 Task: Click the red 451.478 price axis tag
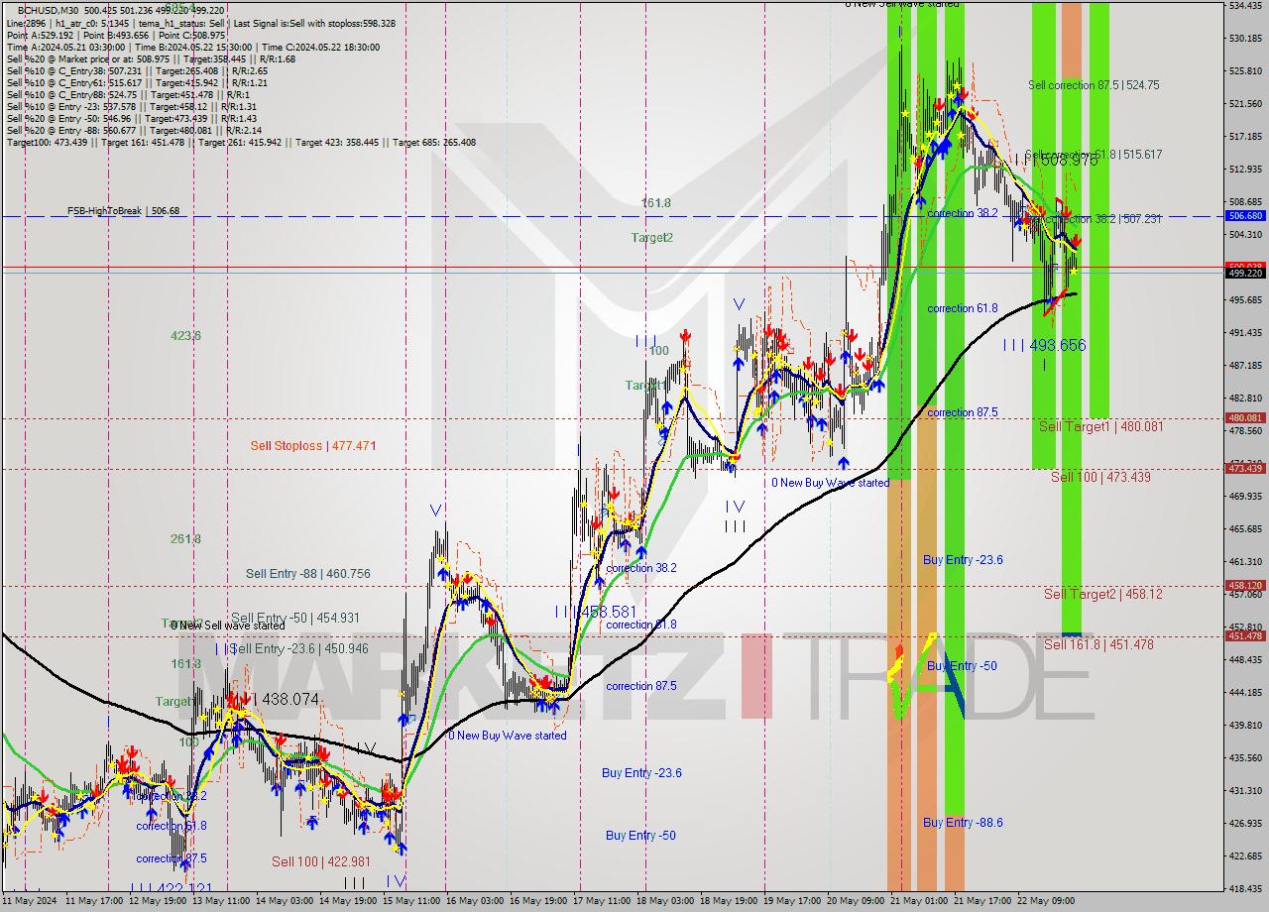click(1245, 636)
